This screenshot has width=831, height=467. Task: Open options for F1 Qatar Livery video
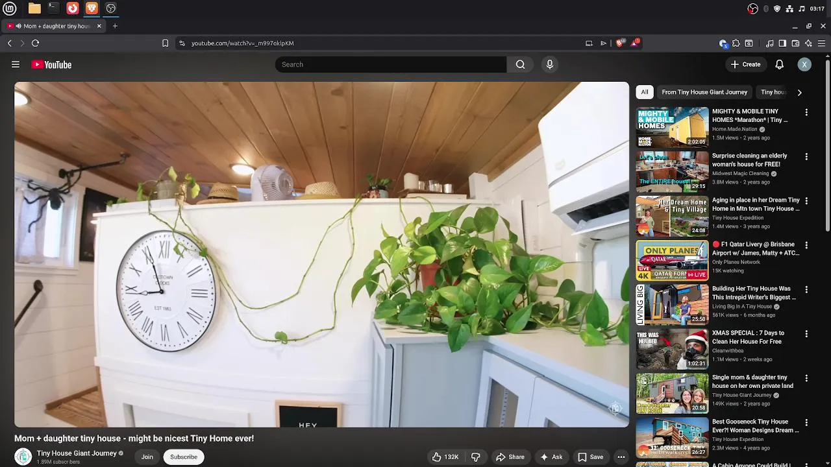[x=806, y=245]
